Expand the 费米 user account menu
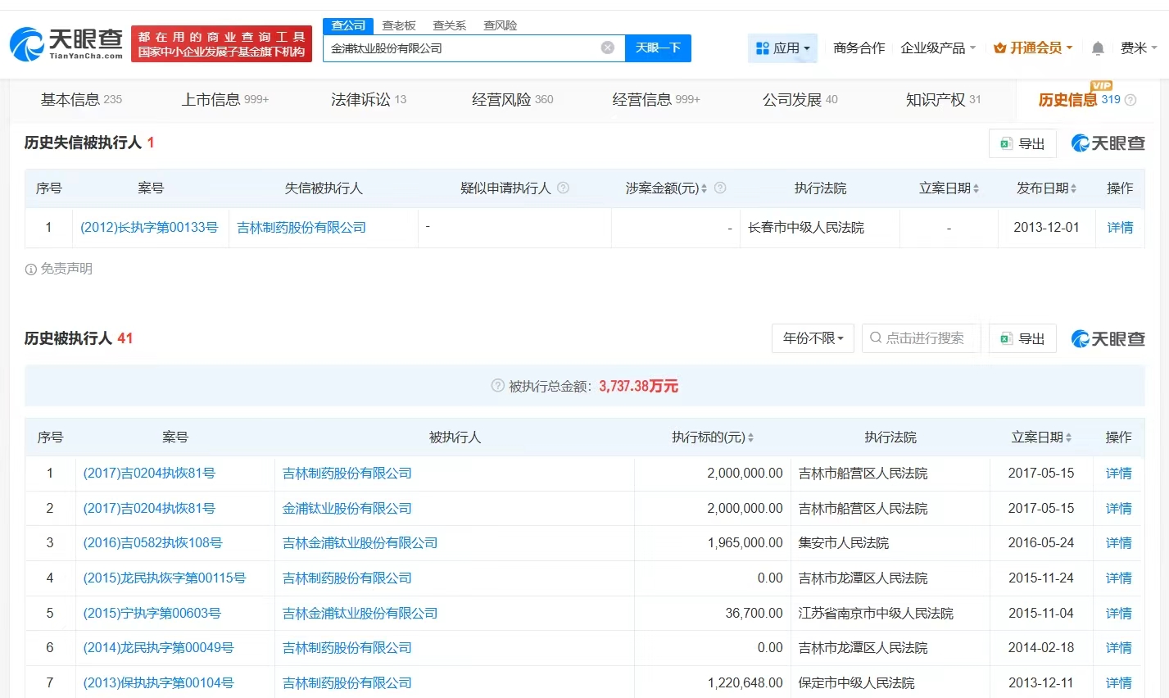This screenshot has height=698, width=1169. click(x=1139, y=48)
